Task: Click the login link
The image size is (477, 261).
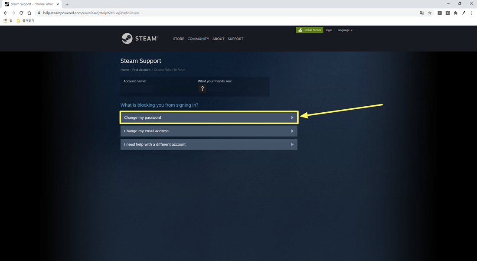Action: tap(329, 30)
